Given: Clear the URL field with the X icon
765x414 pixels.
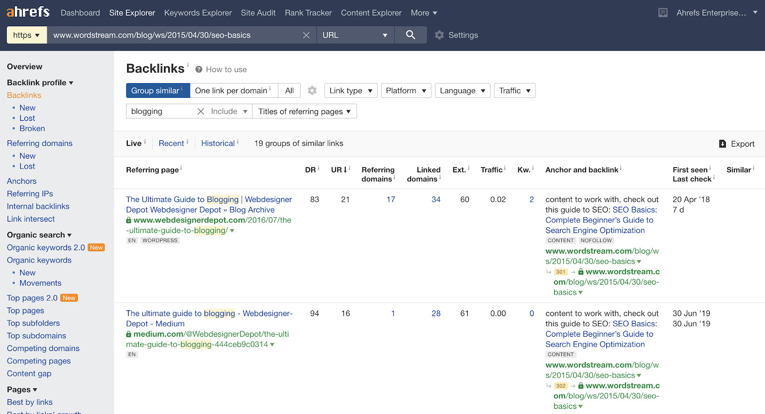Looking at the screenshot, I should click(306, 35).
